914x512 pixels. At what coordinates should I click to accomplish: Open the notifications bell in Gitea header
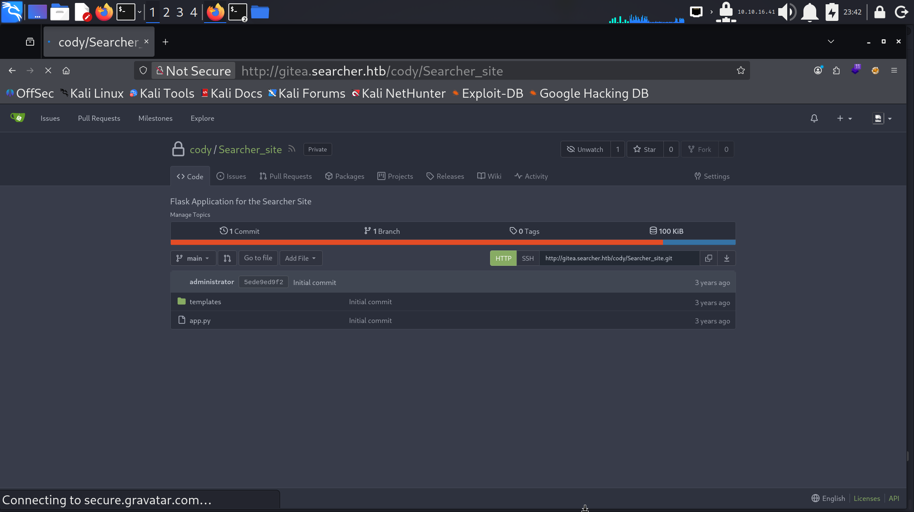(814, 118)
